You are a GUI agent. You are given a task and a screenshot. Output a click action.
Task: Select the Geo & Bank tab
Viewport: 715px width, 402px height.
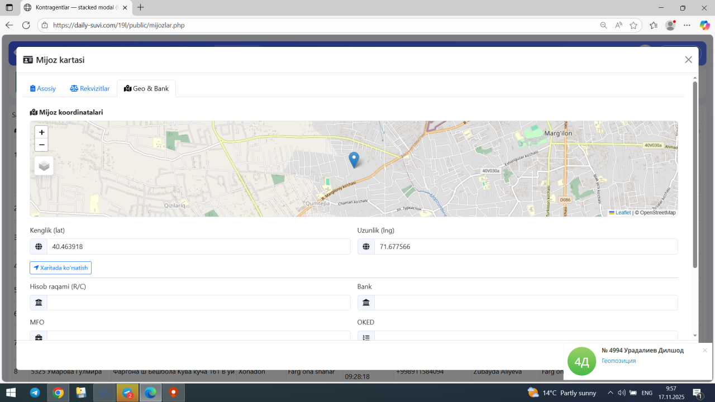click(x=146, y=89)
